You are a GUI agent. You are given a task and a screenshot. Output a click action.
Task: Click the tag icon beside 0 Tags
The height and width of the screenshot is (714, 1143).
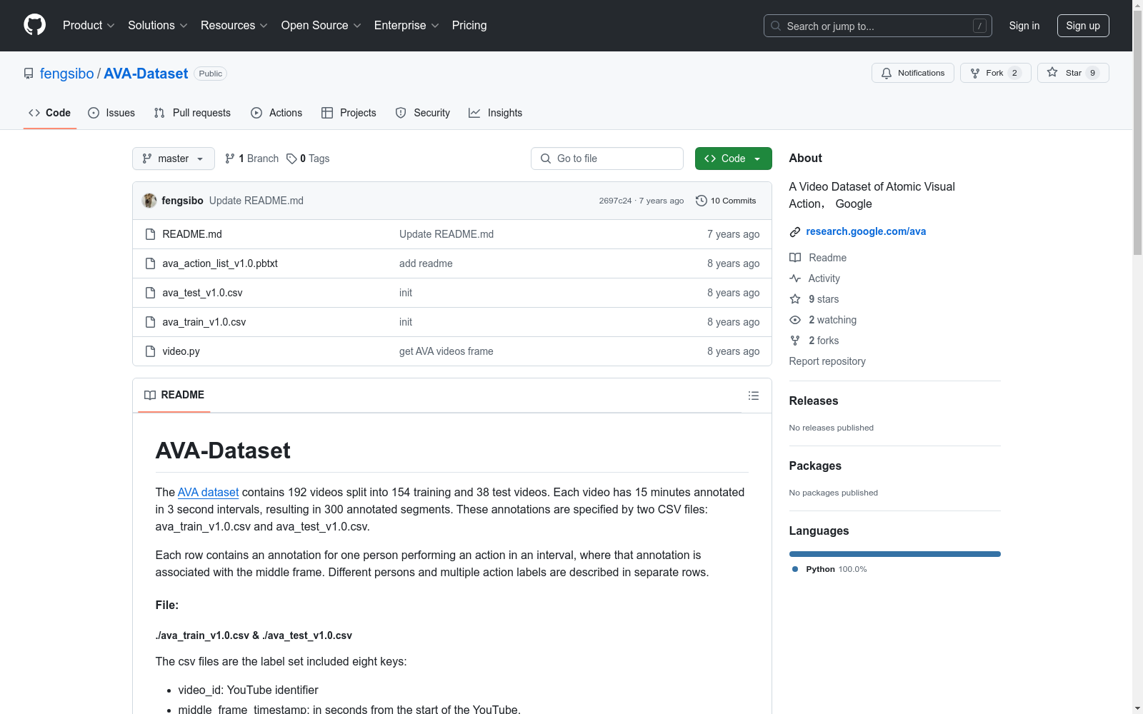291,159
